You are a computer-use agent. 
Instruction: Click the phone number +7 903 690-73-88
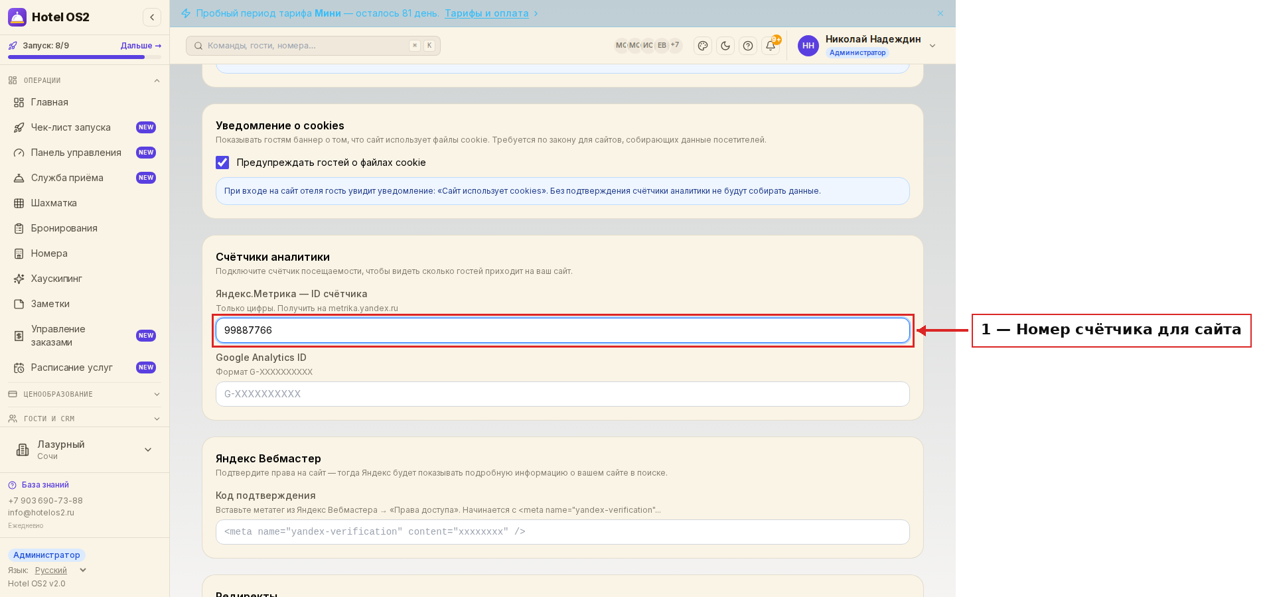pyautogui.click(x=45, y=501)
